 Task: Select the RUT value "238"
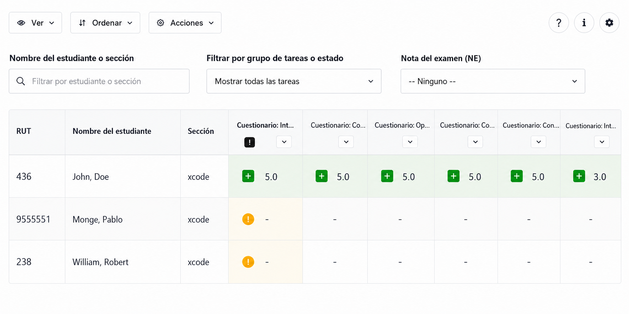click(24, 262)
